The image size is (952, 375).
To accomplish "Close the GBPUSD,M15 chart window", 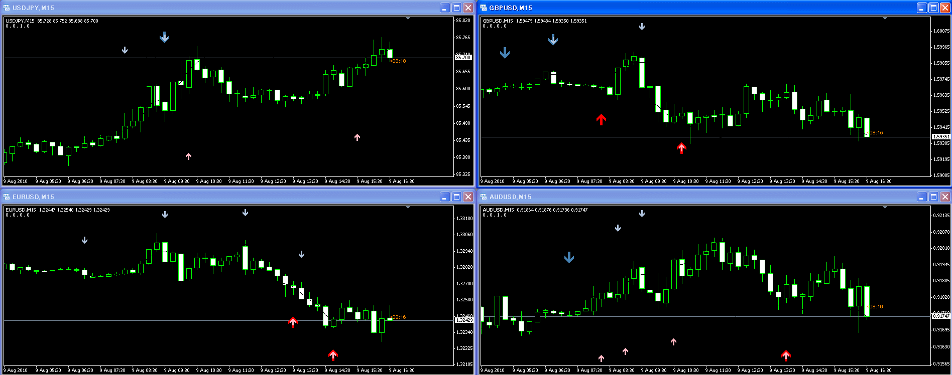I will click(945, 8).
